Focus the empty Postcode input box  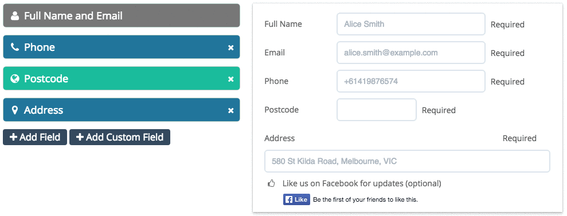coord(377,110)
